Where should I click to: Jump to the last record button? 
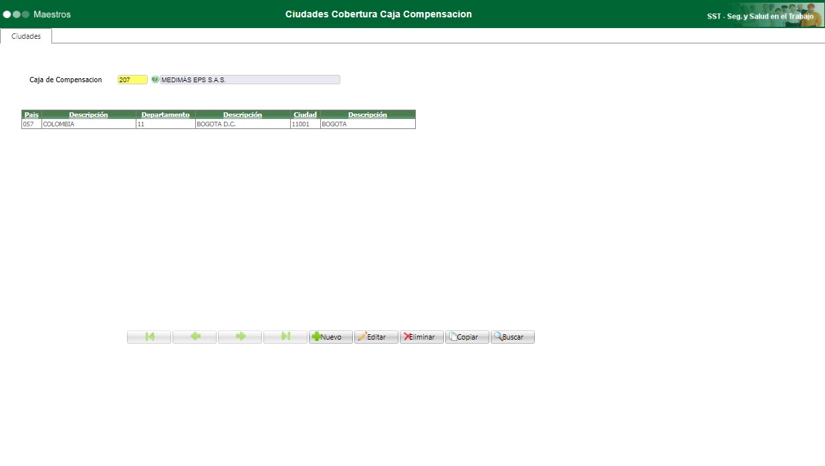point(285,337)
